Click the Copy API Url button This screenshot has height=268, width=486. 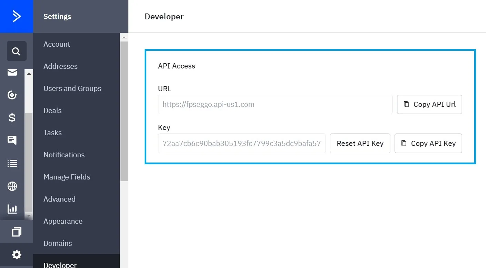coord(429,104)
